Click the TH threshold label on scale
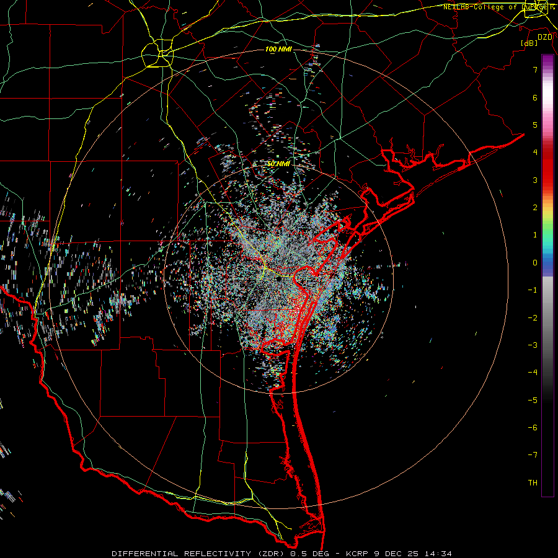 (533, 482)
